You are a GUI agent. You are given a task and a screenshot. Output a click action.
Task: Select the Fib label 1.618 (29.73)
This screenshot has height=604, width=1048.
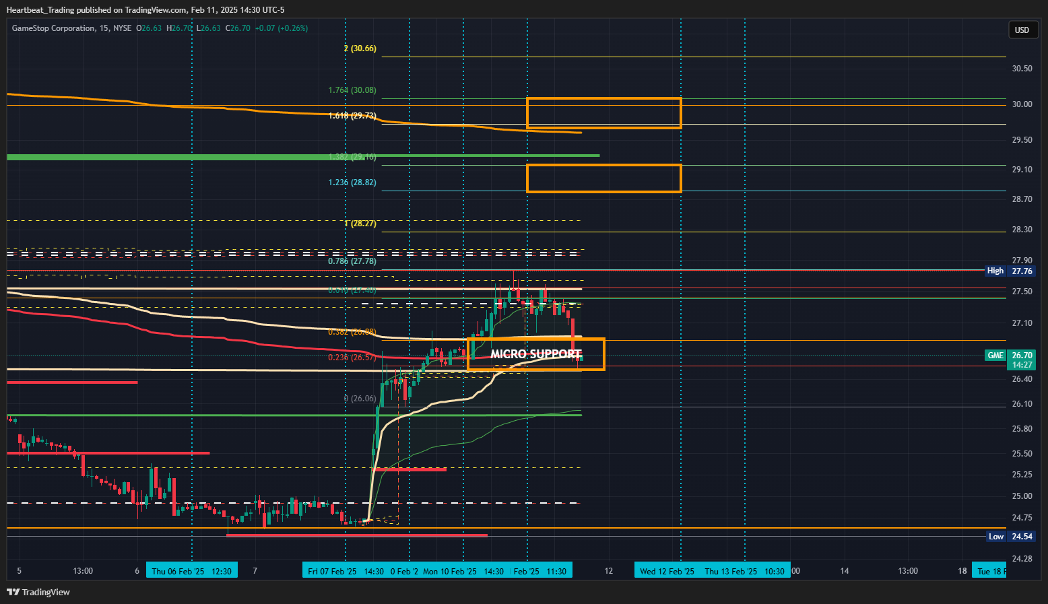click(352, 116)
